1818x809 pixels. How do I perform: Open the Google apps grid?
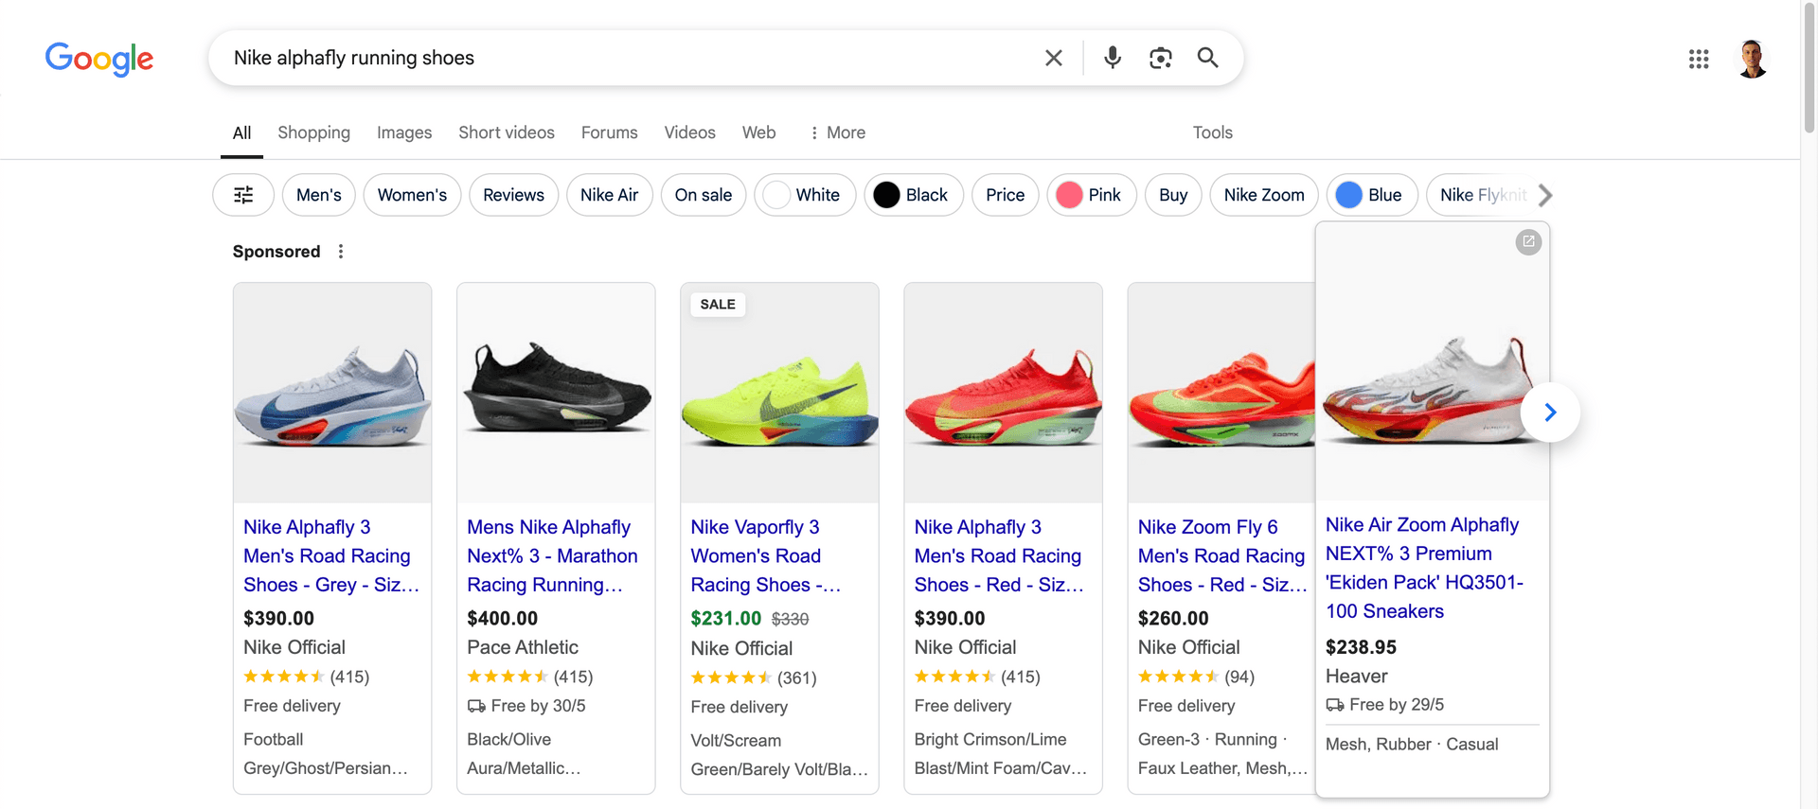point(1698,59)
